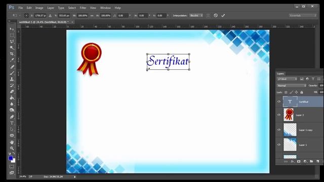Add a layer style (fx)
Image resolution: width=324 pixels, height=182 pixels.
tap(292, 161)
